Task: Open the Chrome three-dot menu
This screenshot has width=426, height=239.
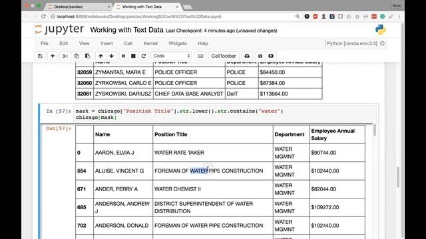Action: pos(399,17)
